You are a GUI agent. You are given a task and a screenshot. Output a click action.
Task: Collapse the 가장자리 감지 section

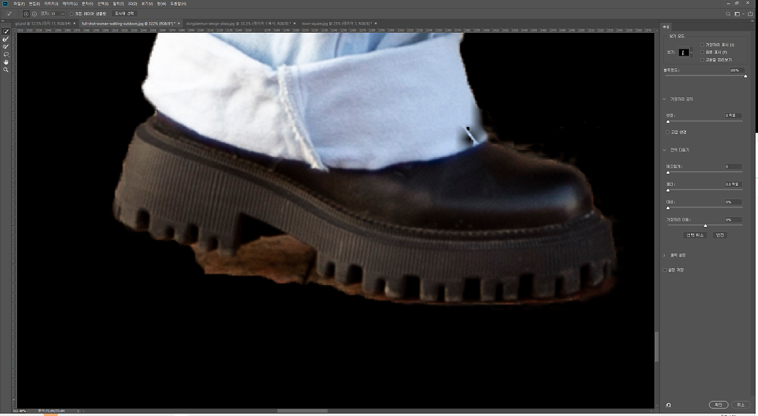coord(665,99)
